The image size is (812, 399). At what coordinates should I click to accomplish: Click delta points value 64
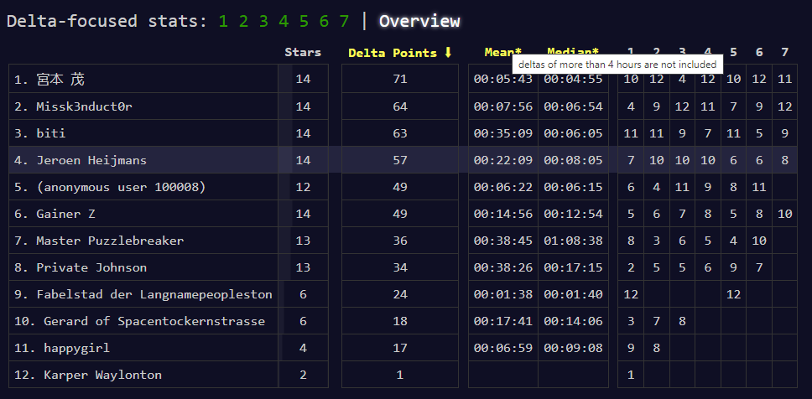400,106
